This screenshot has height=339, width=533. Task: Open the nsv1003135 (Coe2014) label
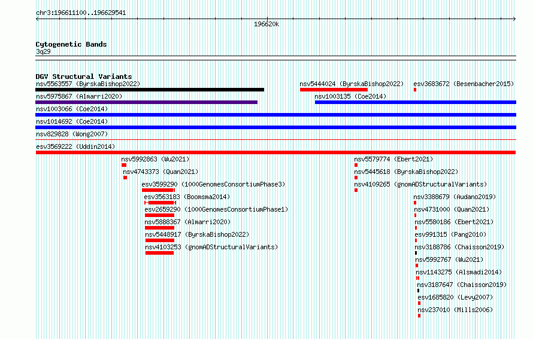click(x=350, y=96)
